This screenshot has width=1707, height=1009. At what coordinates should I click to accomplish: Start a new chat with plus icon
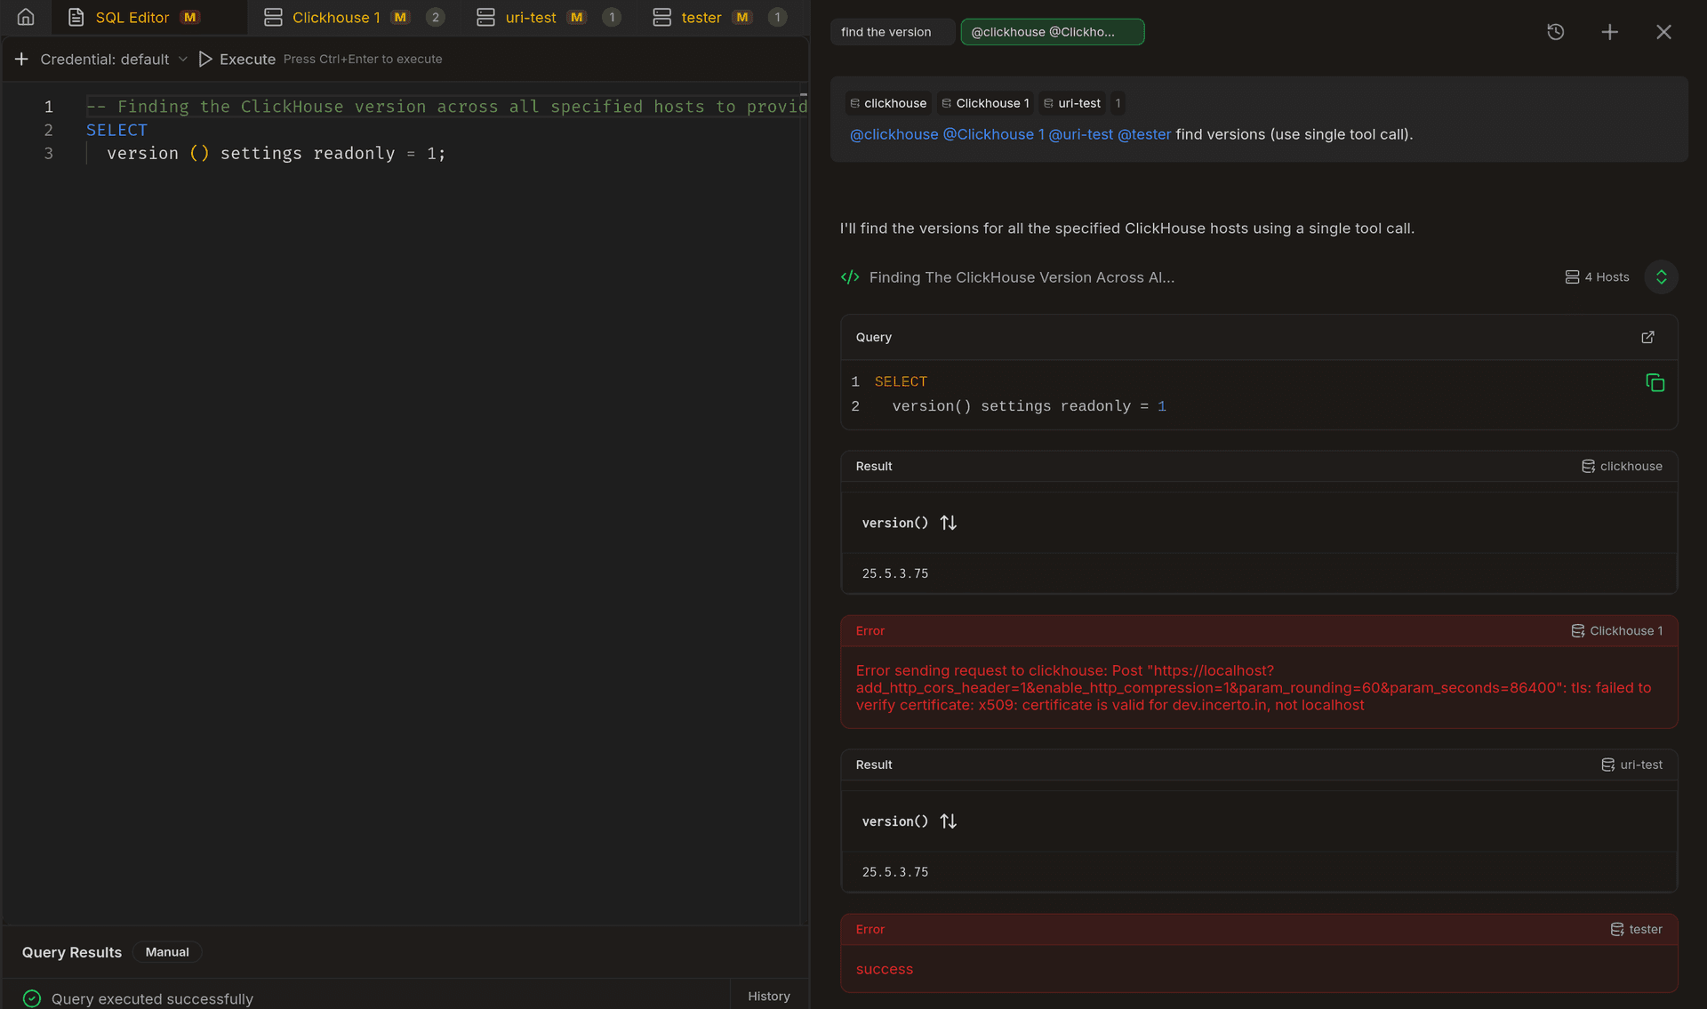[1609, 32]
